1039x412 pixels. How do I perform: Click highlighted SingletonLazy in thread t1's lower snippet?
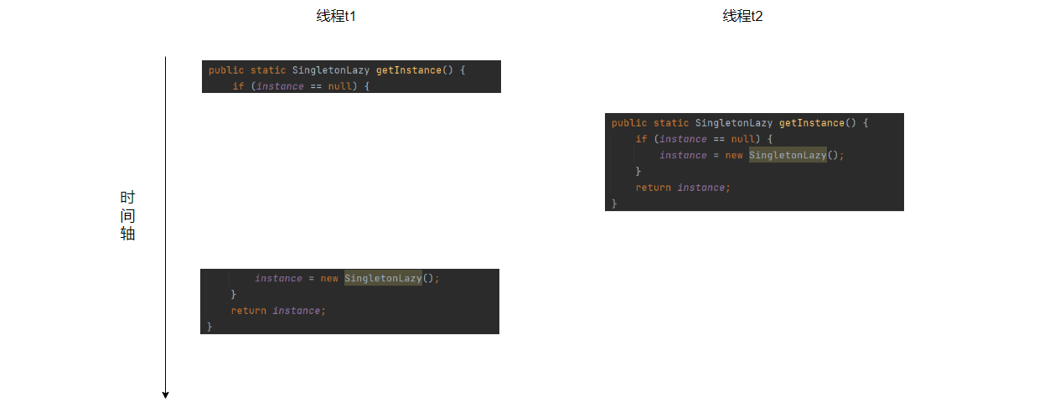point(383,278)
